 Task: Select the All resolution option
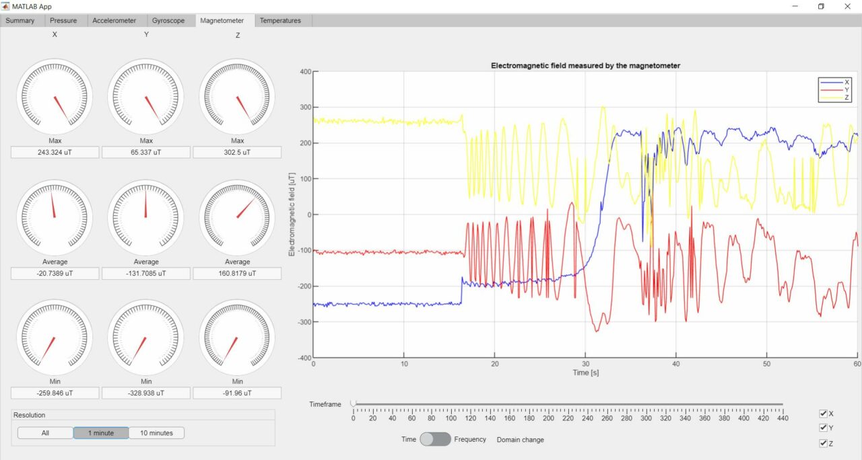pyautogui.click(x=45, y=432)
